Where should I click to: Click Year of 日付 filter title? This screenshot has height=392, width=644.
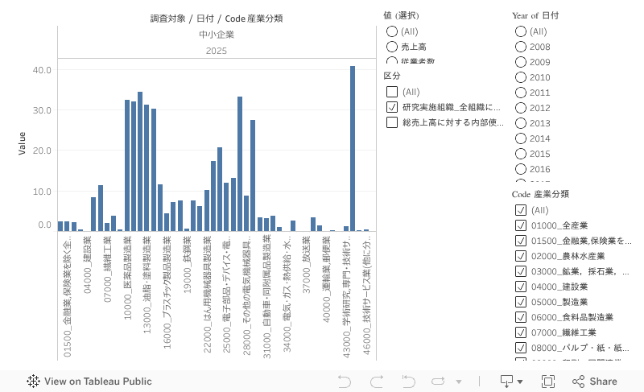pos(535,15)
